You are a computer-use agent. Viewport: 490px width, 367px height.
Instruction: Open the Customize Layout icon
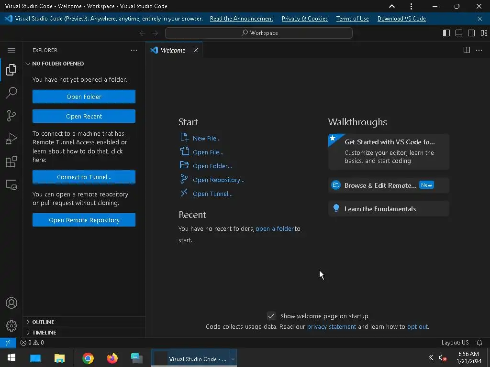(484, 33)
